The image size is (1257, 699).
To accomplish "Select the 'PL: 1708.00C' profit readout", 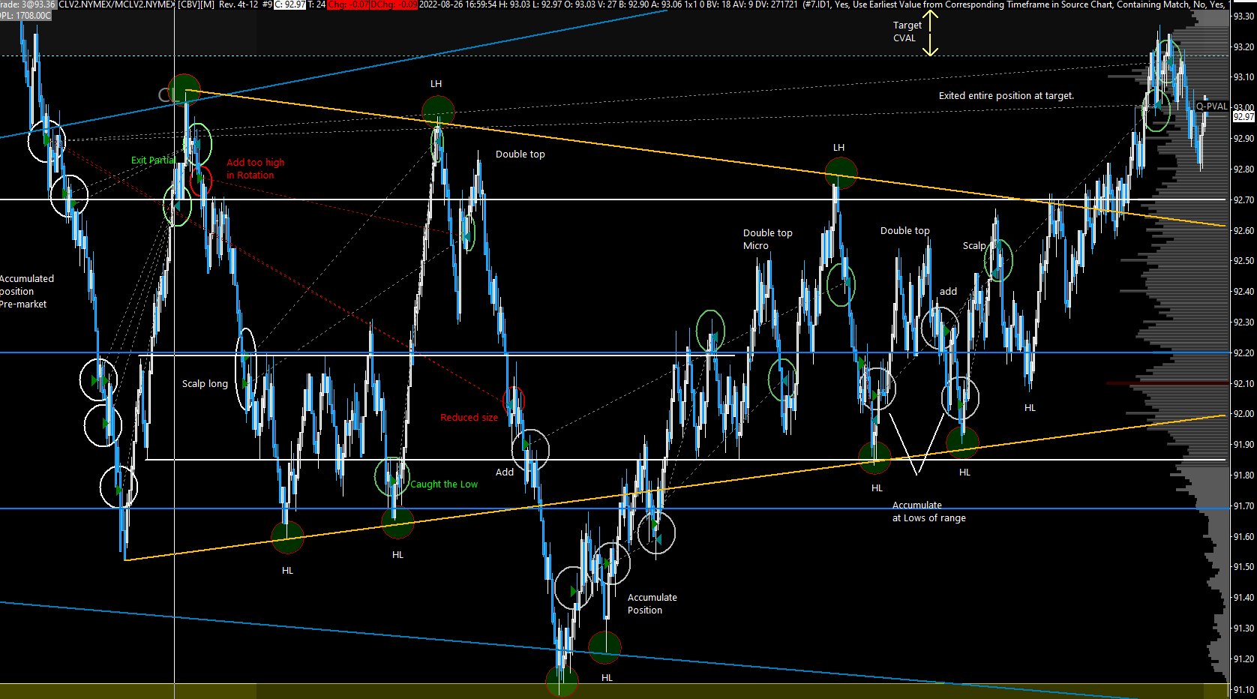I will (x=25, y=16).
